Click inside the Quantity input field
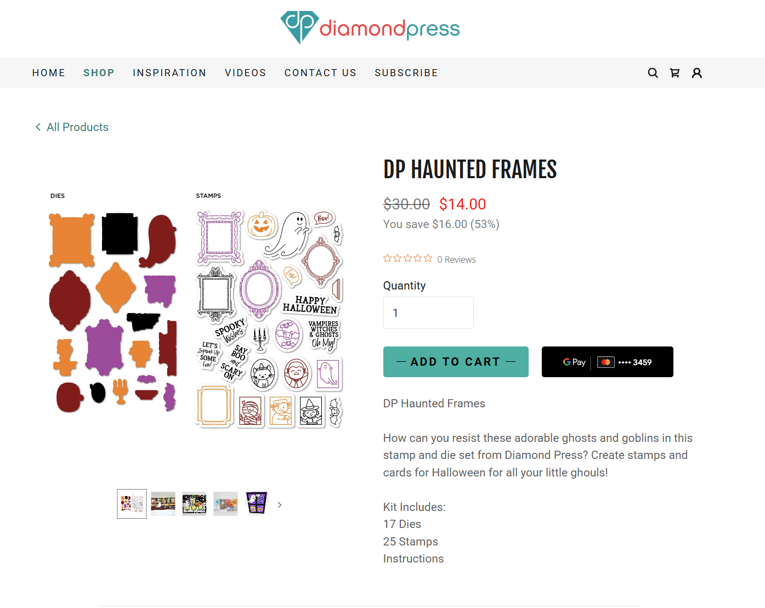The height and width of the screenshot is (608, 765). pos(428,312)
